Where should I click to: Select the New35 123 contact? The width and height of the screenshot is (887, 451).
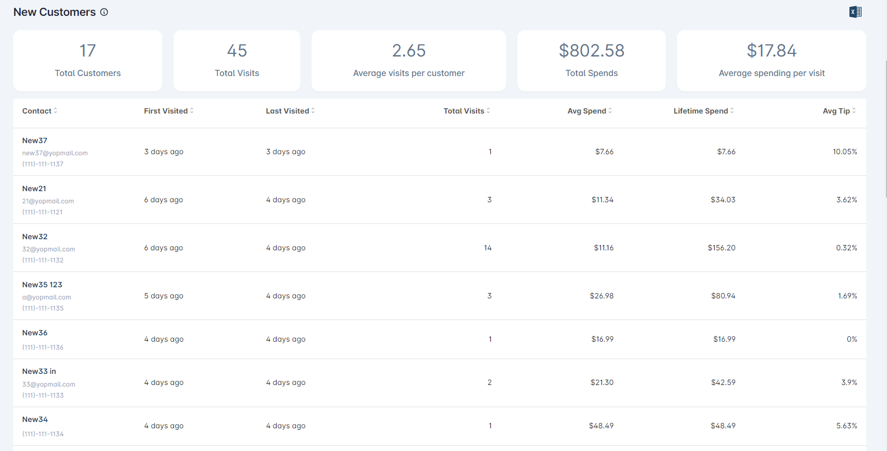click(42, 285)
